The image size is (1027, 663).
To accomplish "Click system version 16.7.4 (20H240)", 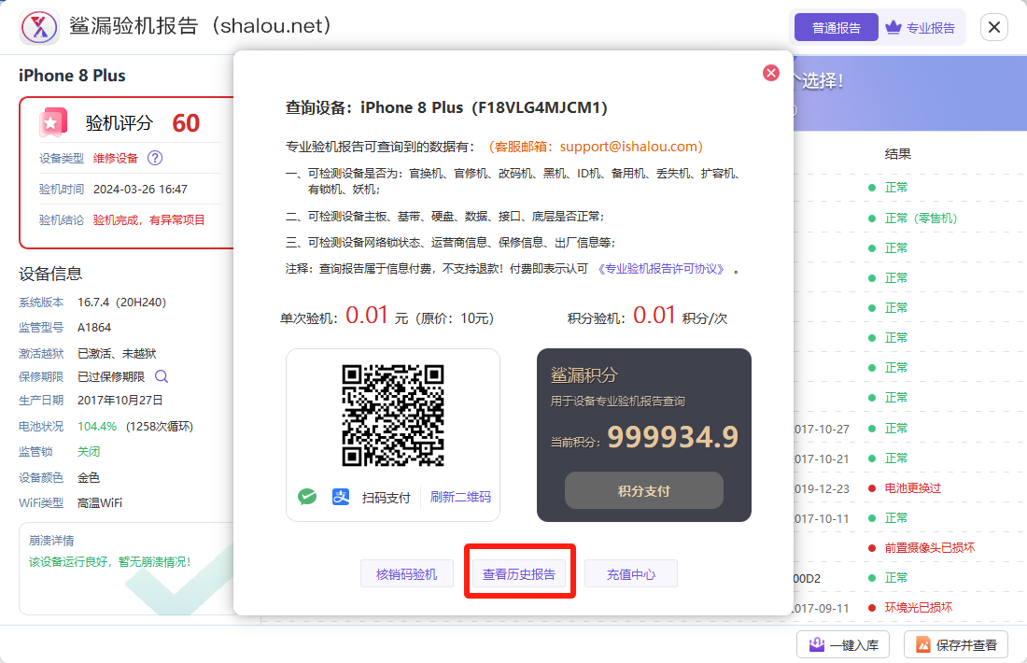I will [121, 302].
